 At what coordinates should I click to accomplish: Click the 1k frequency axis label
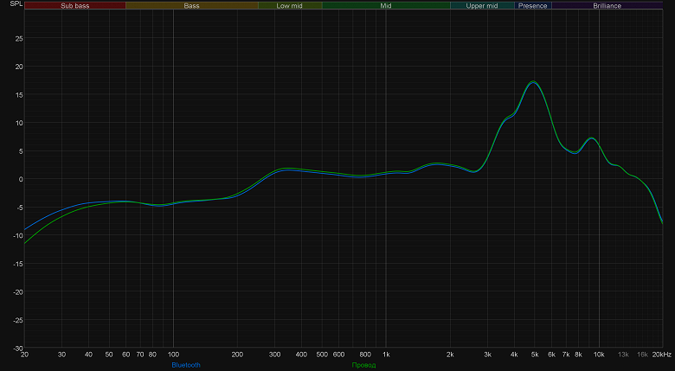(386, 355)
